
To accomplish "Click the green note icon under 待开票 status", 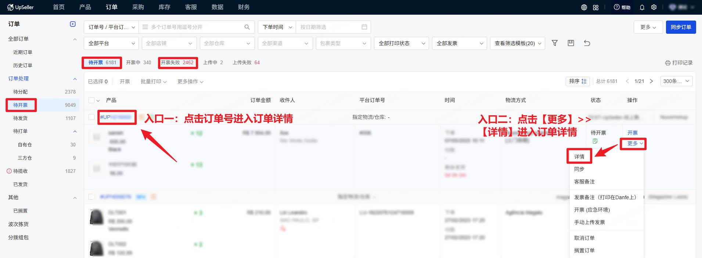I will pos(595,141).
